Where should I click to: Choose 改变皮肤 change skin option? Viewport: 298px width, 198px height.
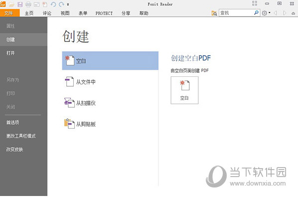(23, 150)
